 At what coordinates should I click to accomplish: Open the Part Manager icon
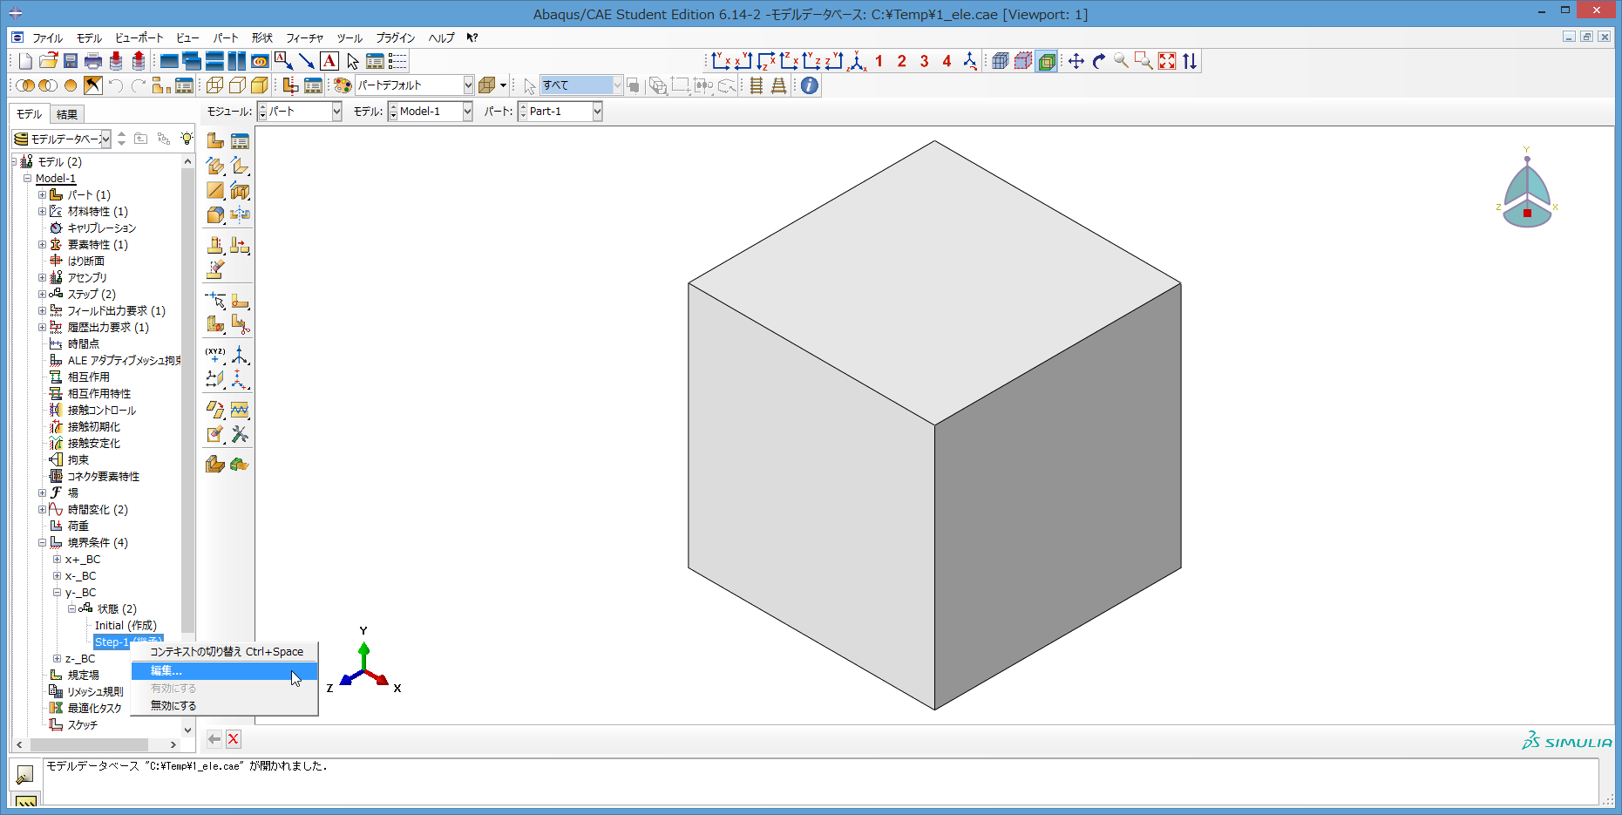[x=240, y=140]
